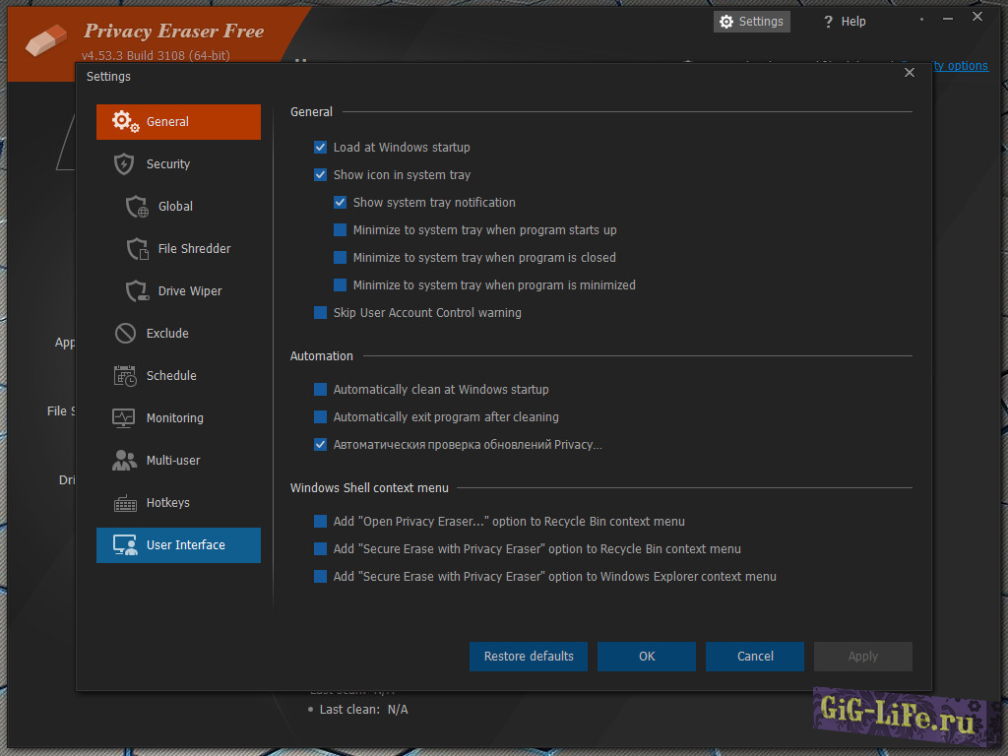1008x756 pixels.
Task: Click the Security shield icon
Action: click(x=125, y=163)
